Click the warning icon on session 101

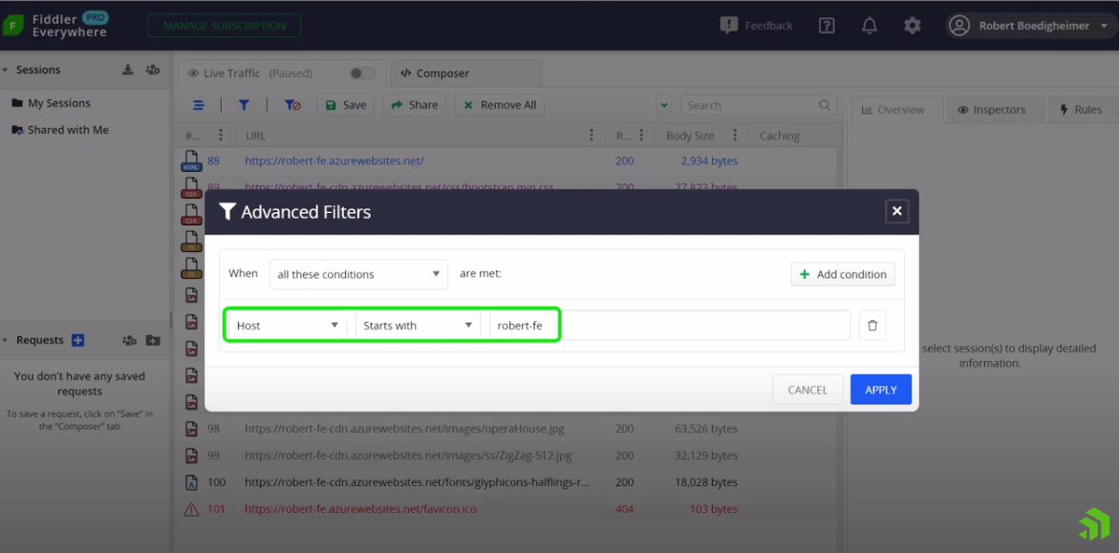click(191, 509)
